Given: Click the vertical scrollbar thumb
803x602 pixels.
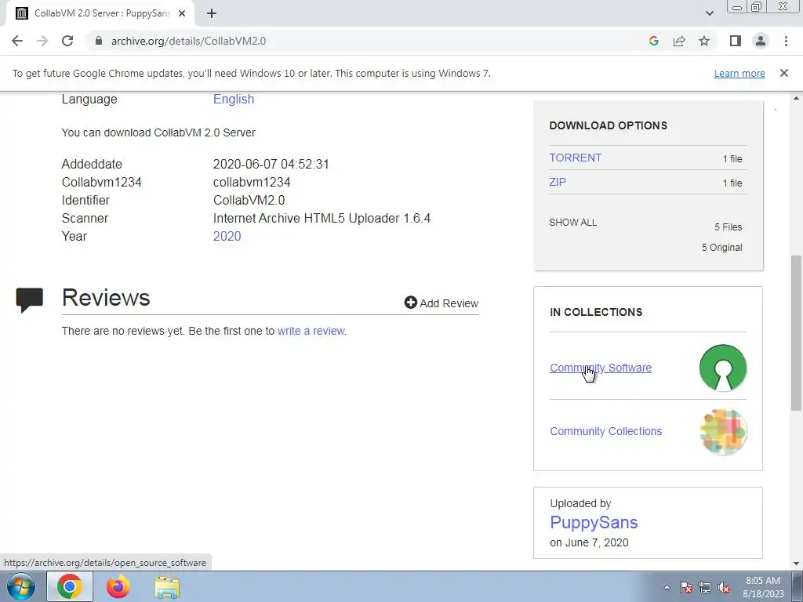Looking at the screenshot, I should [796, 332].
